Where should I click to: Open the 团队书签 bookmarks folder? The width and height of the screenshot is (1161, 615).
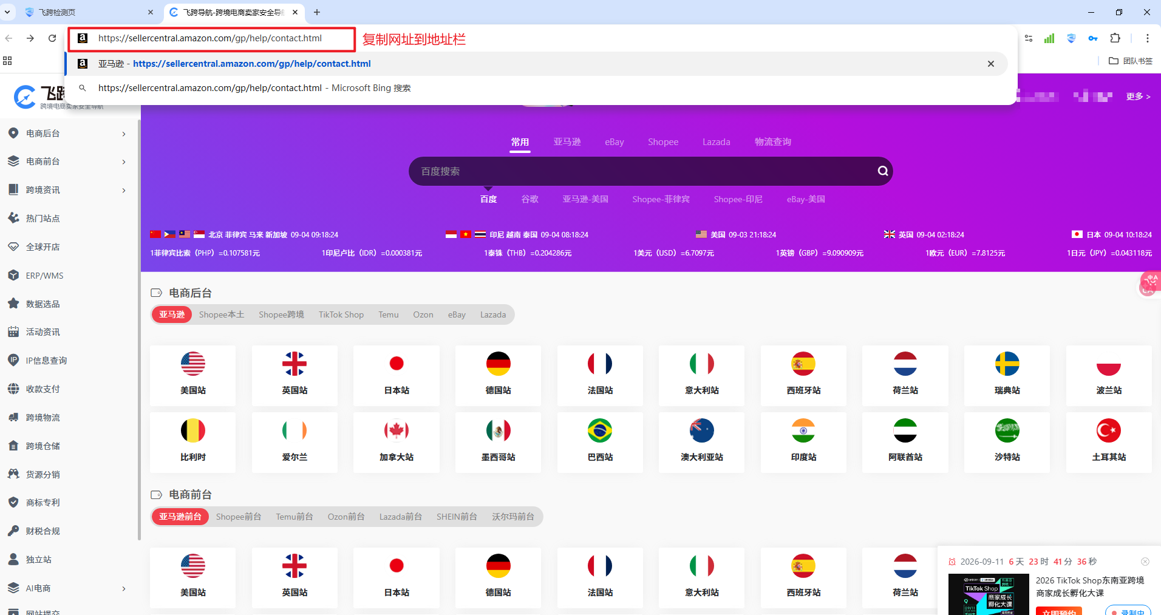pos(1131,61)
